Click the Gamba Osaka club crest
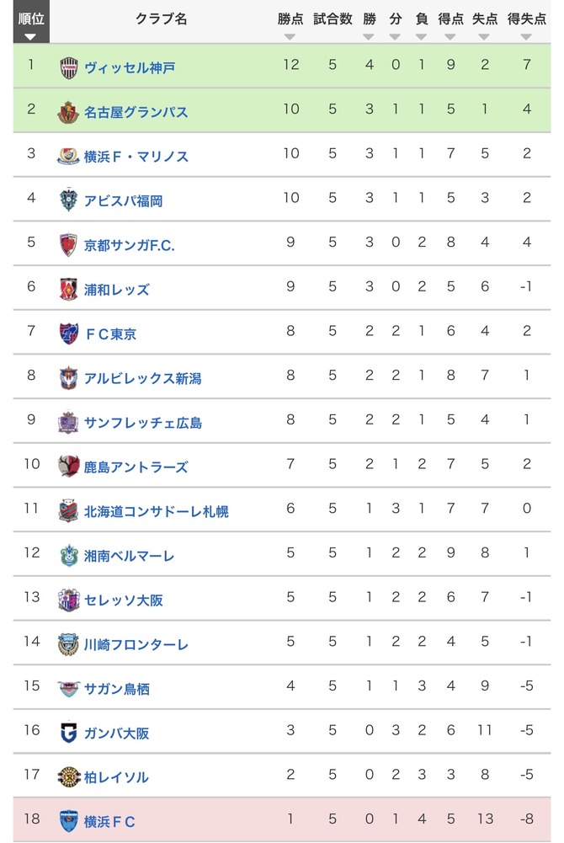564x843 pixels. pos(69,732)
